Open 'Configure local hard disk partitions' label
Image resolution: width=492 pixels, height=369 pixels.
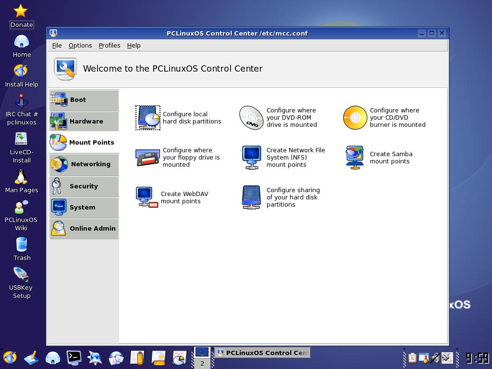coord(192,118)
